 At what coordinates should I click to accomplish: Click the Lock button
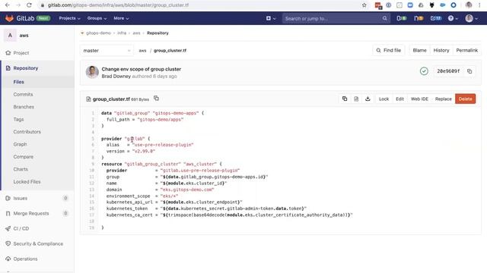[x=384, y=99]
